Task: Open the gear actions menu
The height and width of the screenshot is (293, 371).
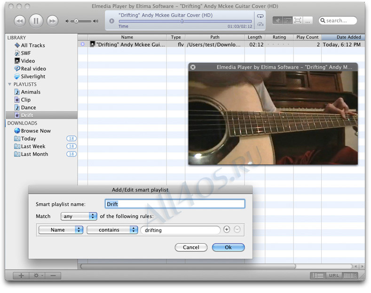Action: point(37,276)
